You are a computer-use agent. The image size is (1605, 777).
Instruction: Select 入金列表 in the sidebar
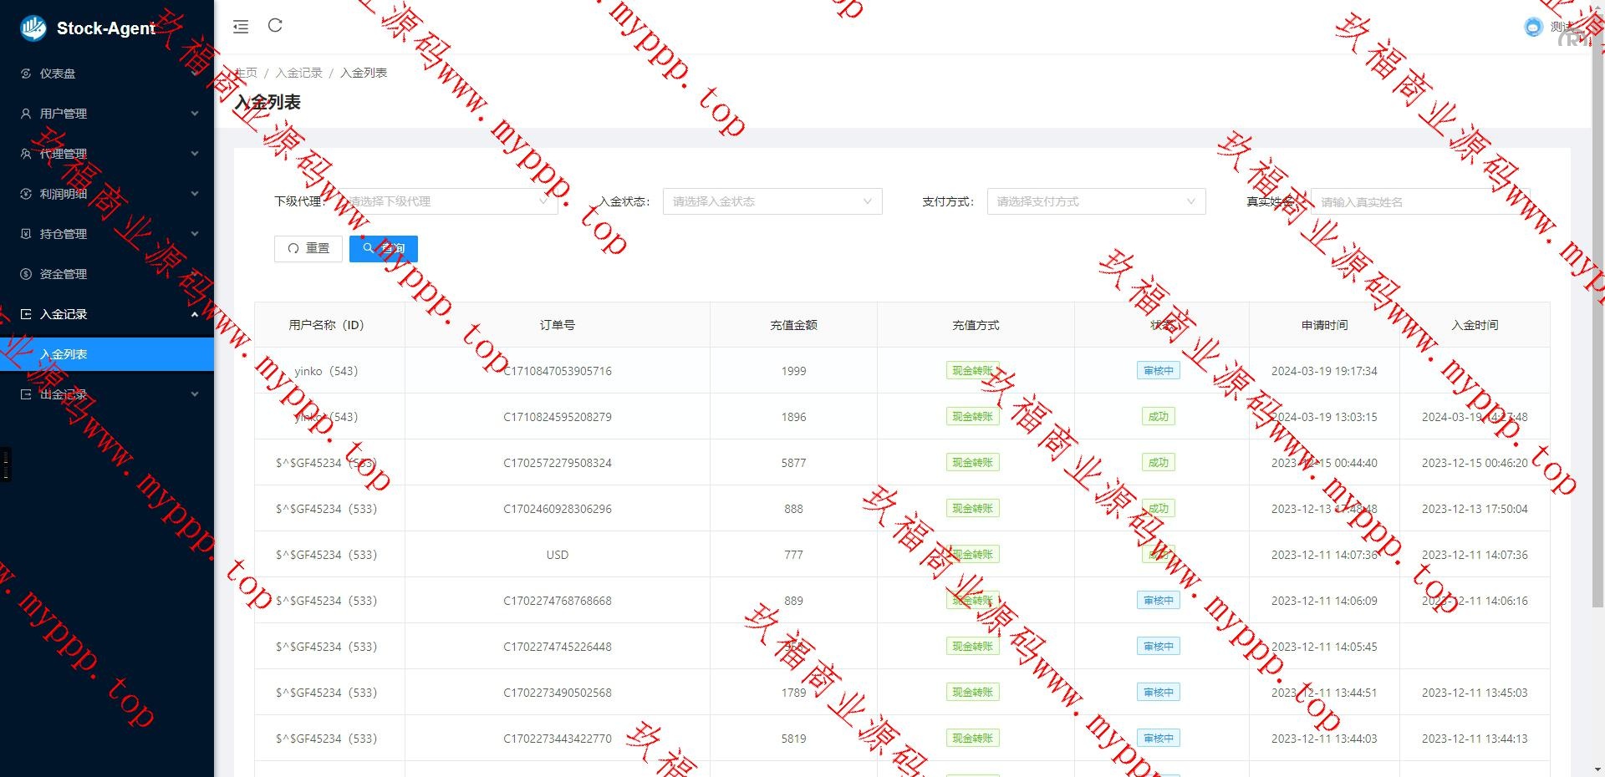tap(64, 354)
